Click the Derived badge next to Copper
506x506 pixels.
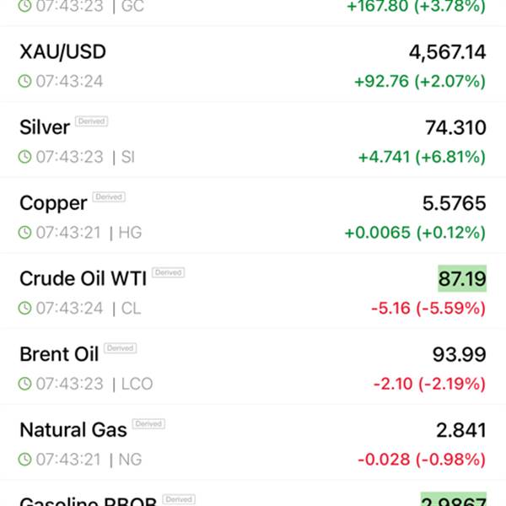click(109, 197)
